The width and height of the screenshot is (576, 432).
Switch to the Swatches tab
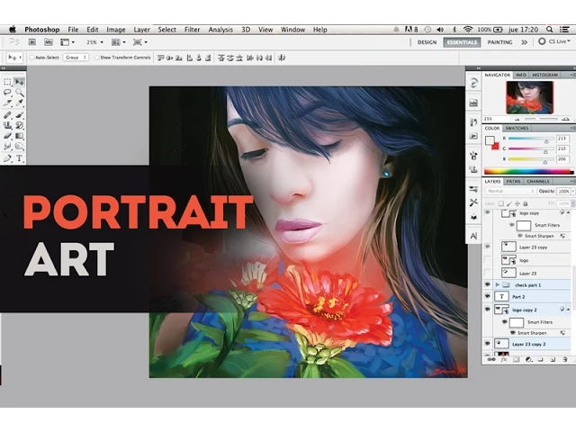click(x=517, y=128)
